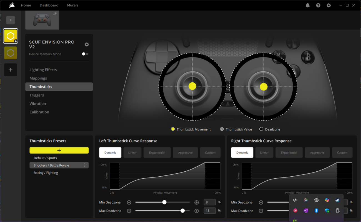Open the Bluetooth tray icon
The height and width of the screenshot is (222, 361).
coord(316,211)
